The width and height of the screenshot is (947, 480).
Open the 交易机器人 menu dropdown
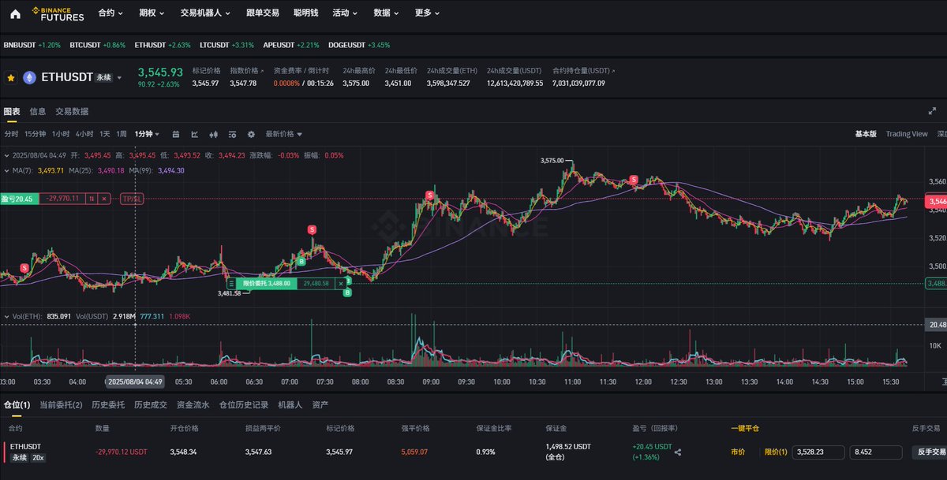204,13
